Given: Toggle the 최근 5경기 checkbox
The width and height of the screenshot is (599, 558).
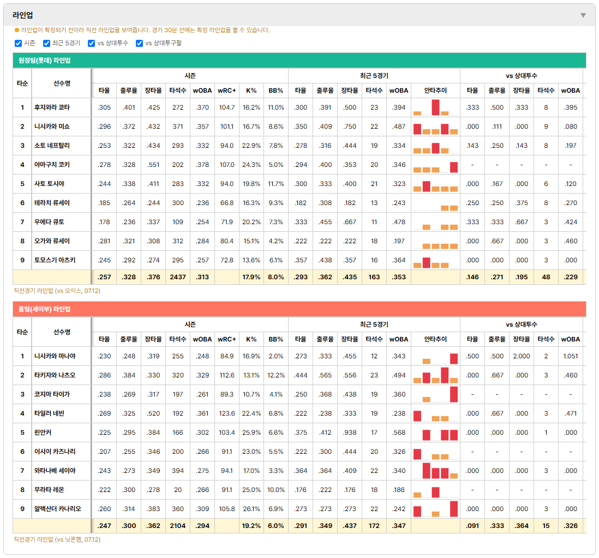Looking at the screenshot, I should point(46,43).
